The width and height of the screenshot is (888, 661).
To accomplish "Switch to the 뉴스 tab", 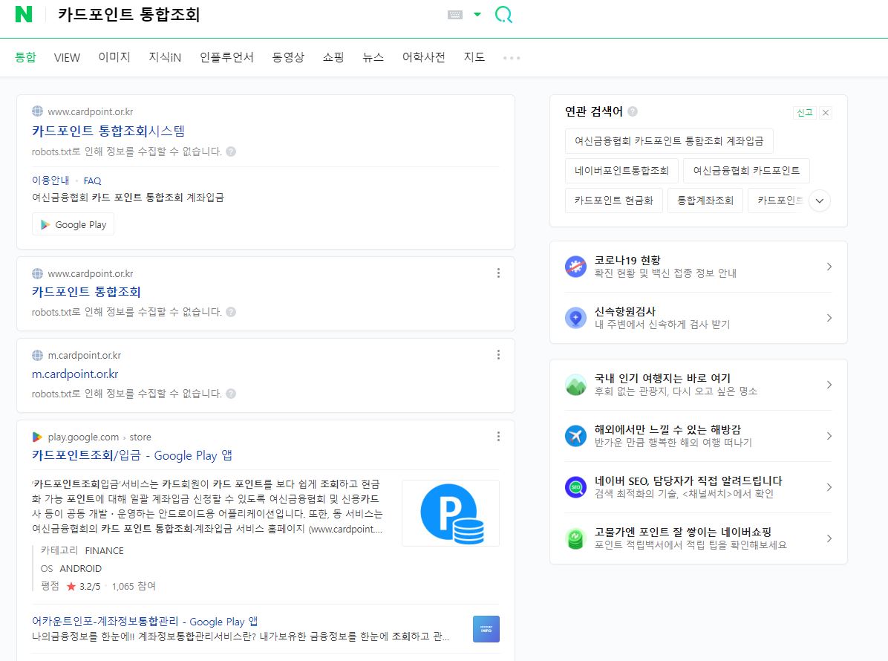I will [373, 57].
